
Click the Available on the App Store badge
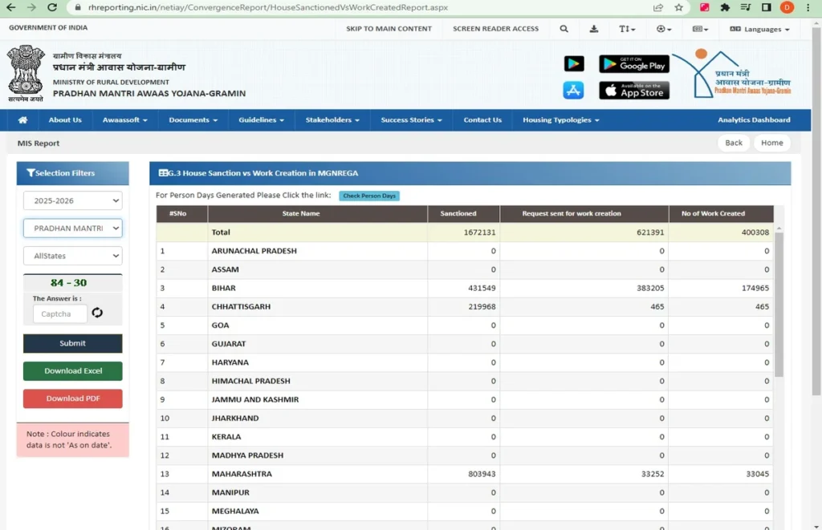click(x=634, y=91)
